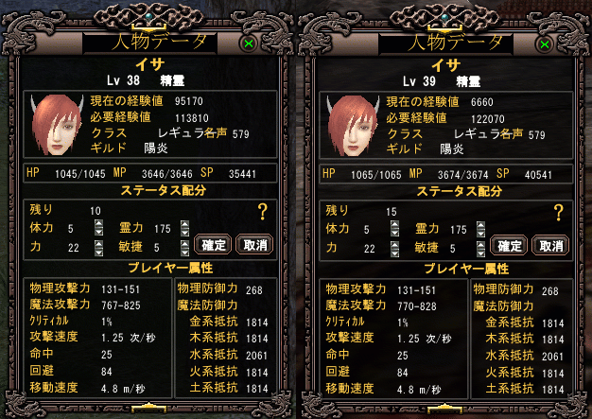
Task: Click the yellow question mark in right panel
Action: coord(558,213)
